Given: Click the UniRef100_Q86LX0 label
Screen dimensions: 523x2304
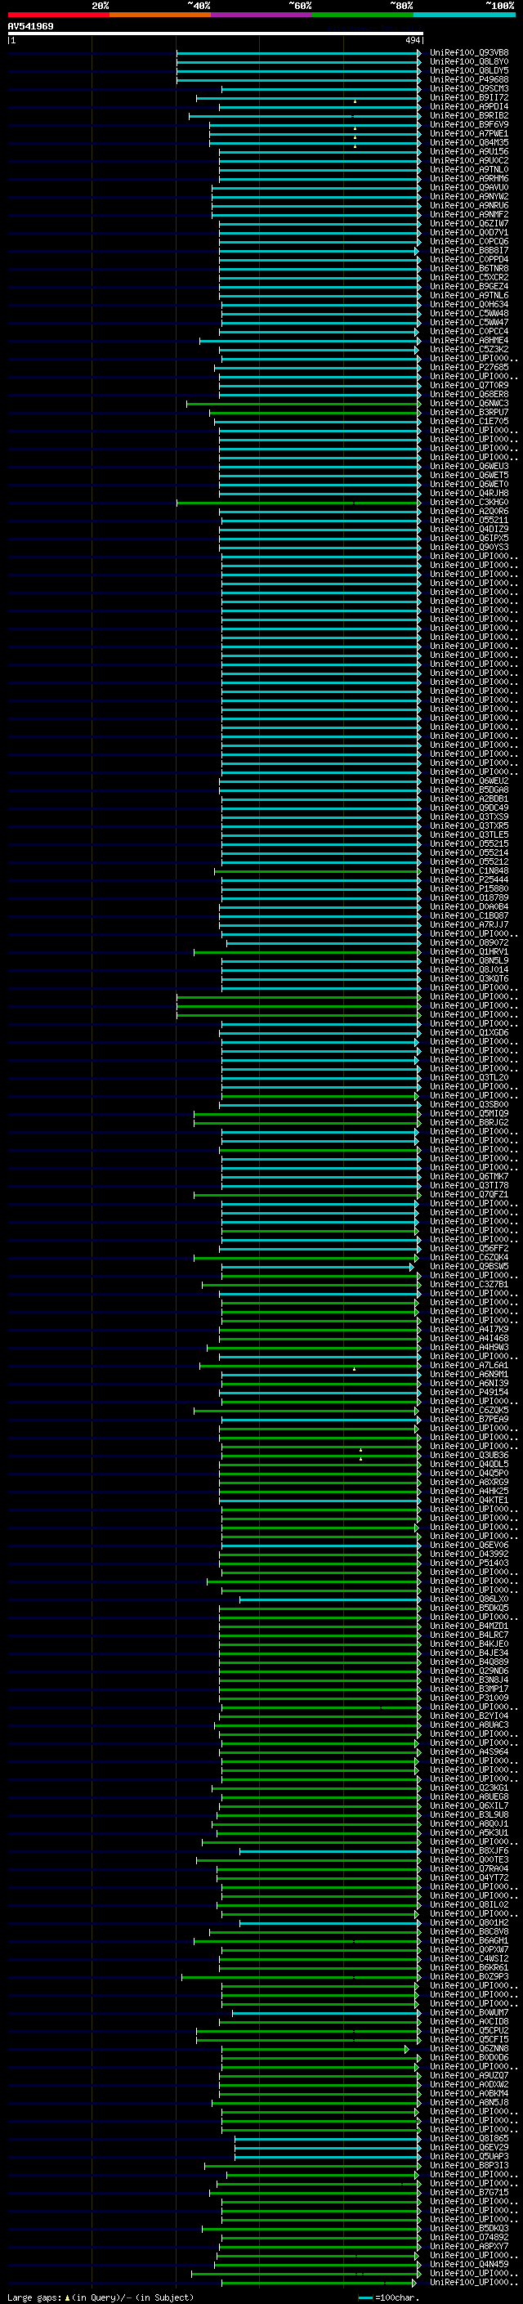Looking at the screenshot, I should click(x=469, y=1599).
